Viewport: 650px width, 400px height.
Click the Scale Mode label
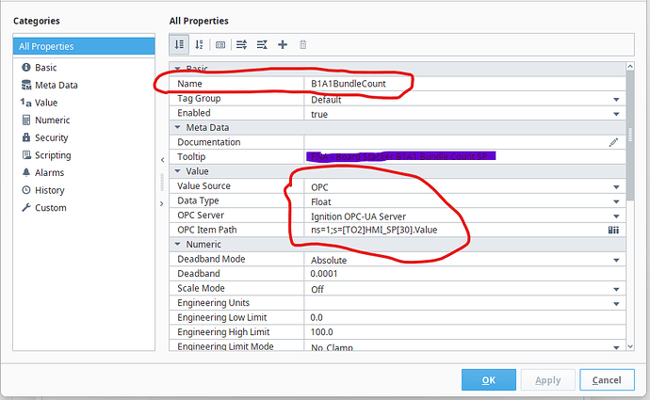(201, 288)
